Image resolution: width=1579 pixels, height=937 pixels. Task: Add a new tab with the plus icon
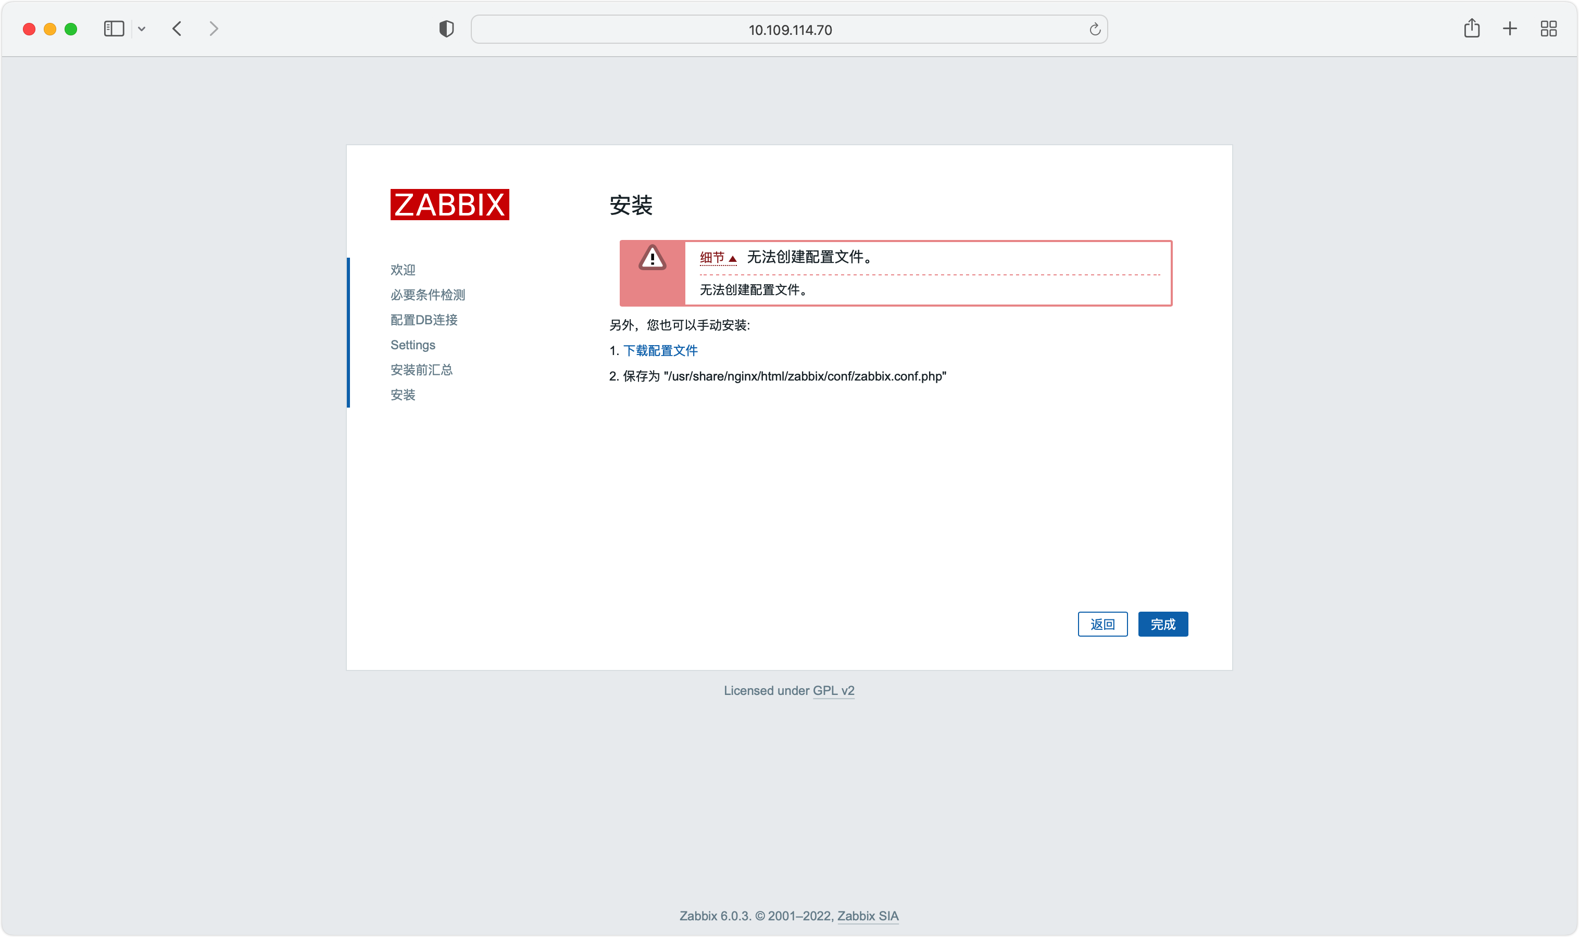click(1510, 29)
